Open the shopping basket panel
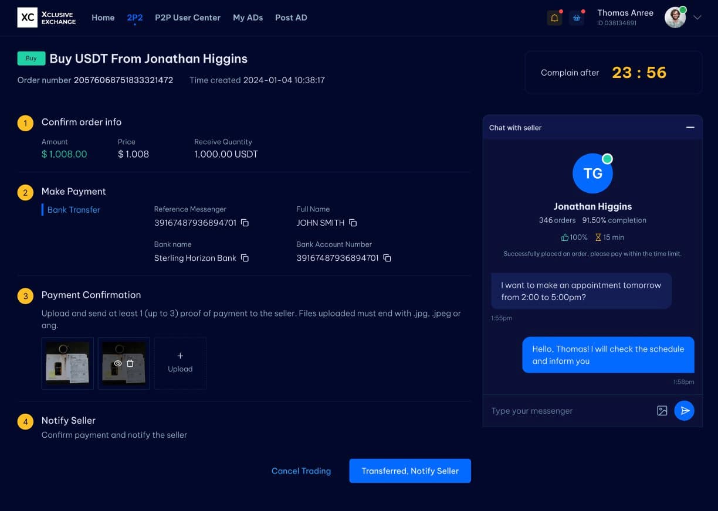Viewport: 718px width, 511px height. click(577, 18)
